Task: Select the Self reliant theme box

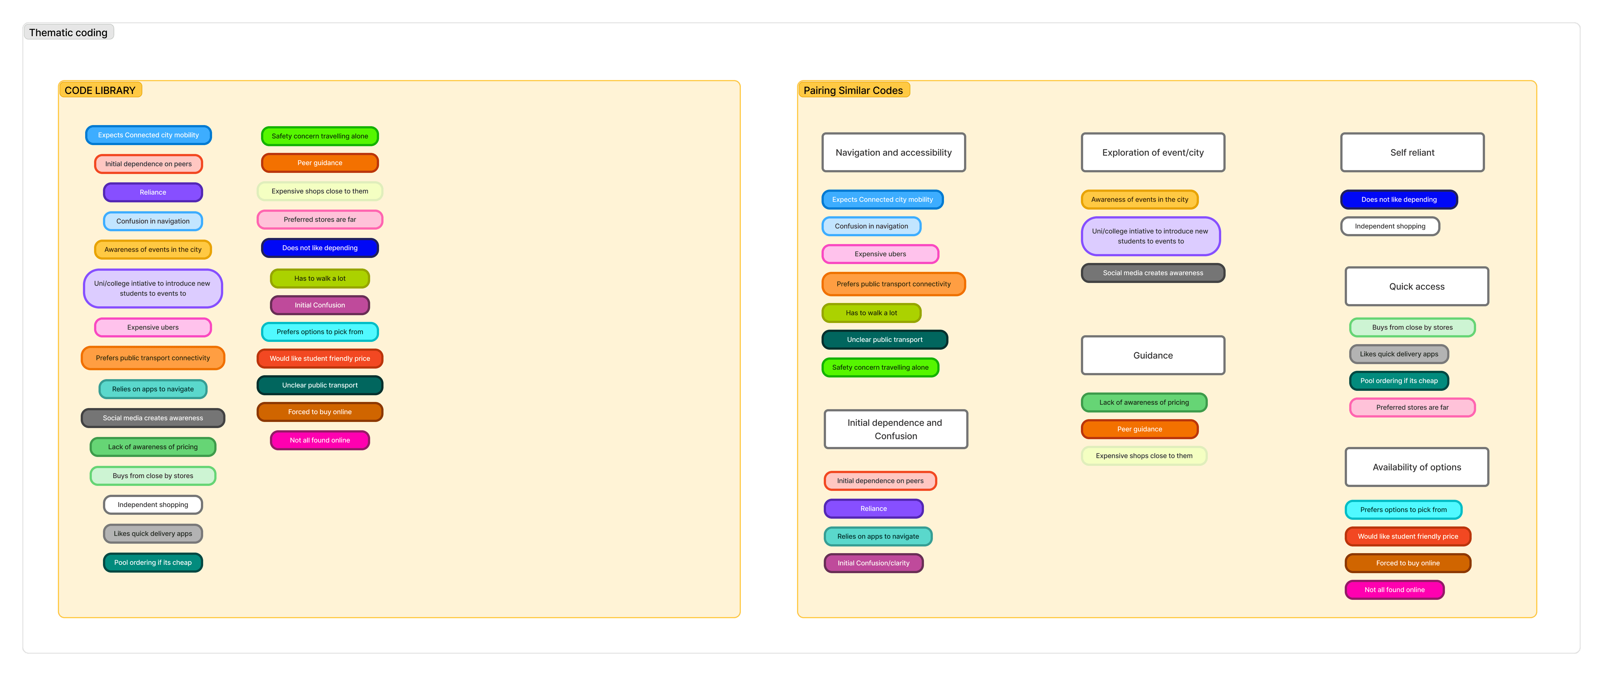Action: pos(1412,152)
